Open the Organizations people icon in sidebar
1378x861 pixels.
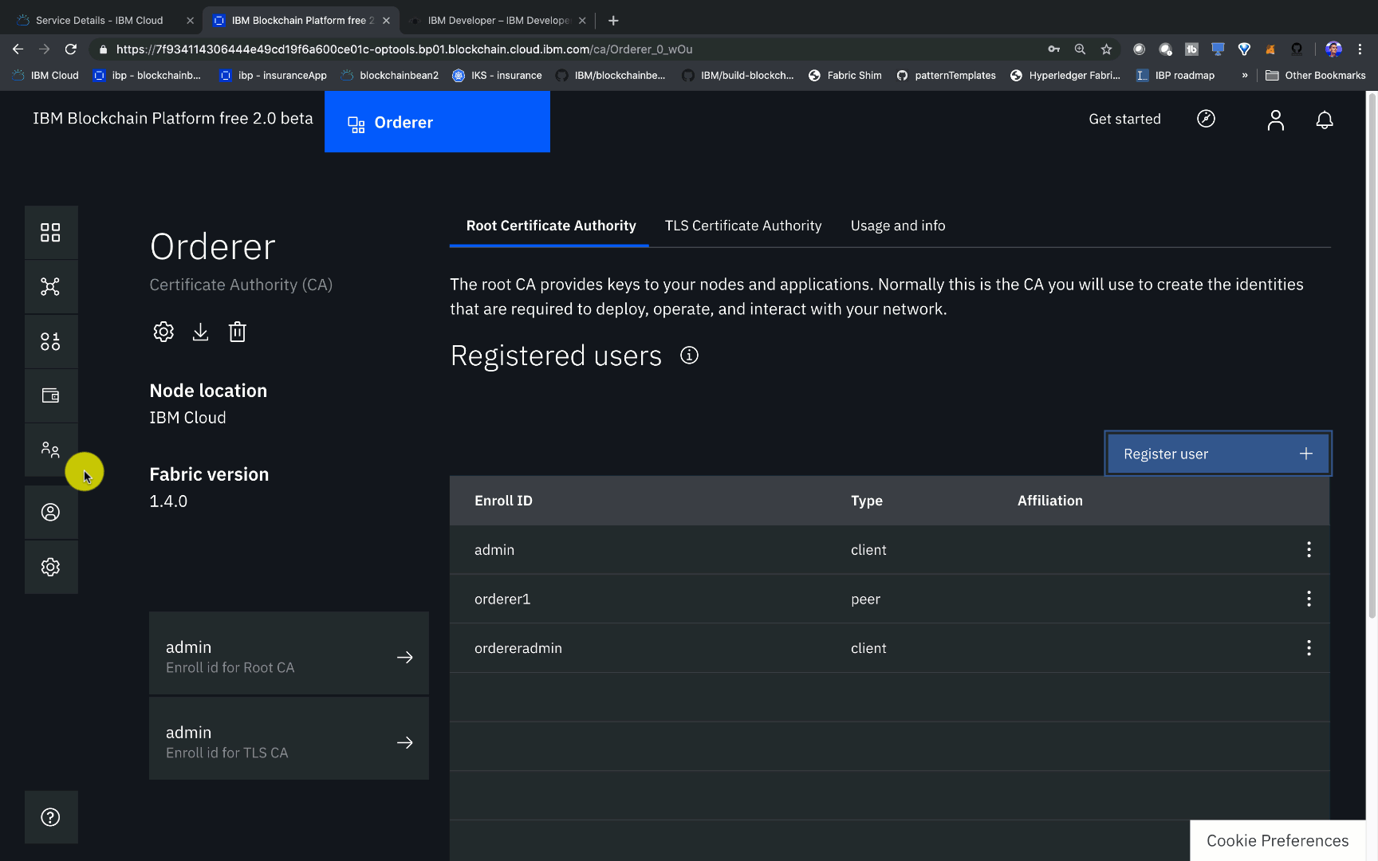(x=50, y=450)
